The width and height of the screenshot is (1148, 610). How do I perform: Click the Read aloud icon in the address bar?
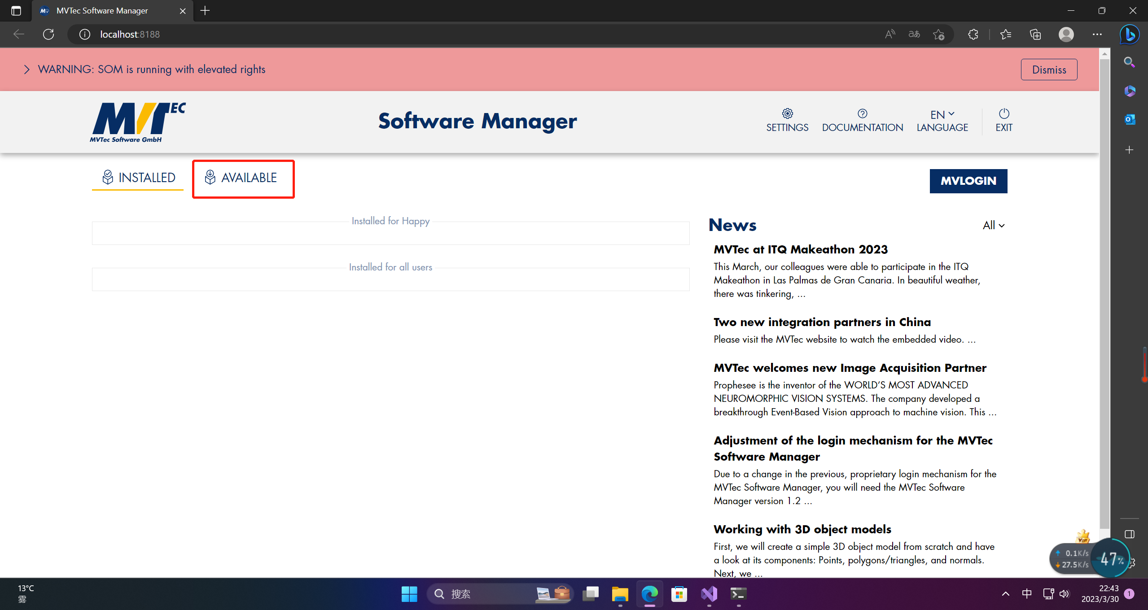(x=889, y=34)
